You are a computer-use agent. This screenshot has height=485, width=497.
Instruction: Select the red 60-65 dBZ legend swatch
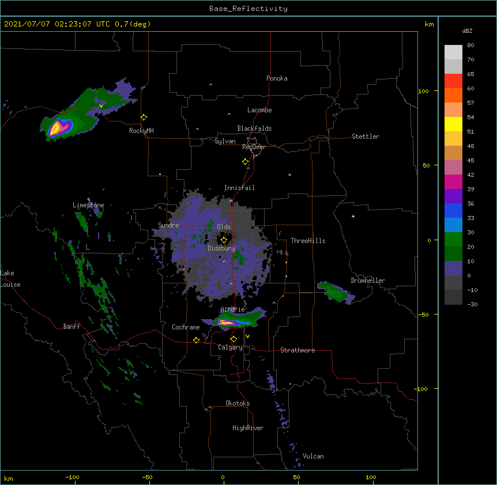[453, 81]
